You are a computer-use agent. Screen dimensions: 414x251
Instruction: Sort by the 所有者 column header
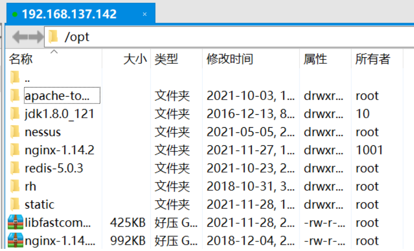coord(373,59)
